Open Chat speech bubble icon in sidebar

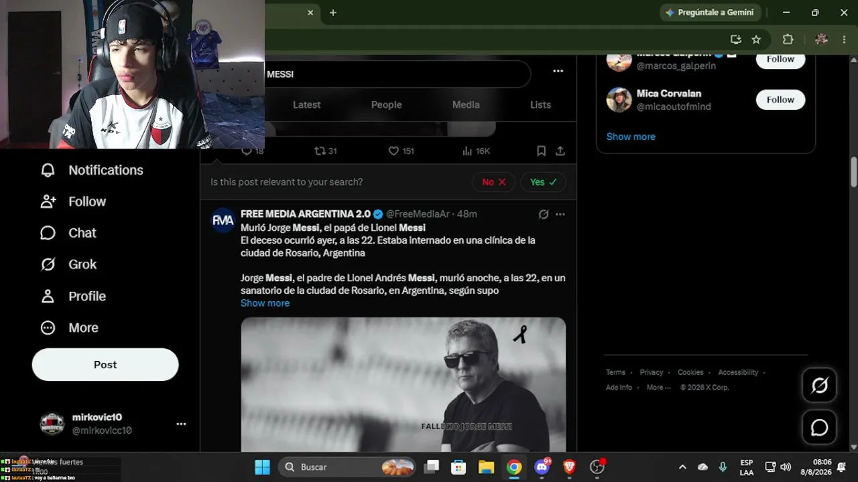click(x=48, y=233)
